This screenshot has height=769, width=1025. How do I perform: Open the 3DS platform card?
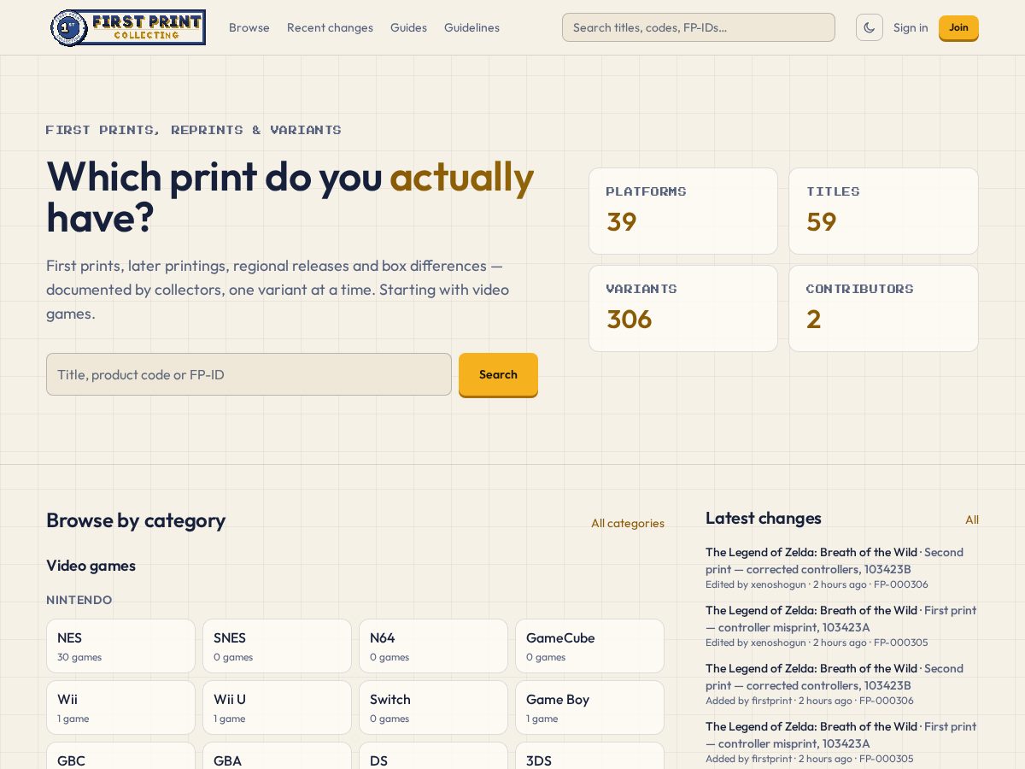click(x=589, y=756)
